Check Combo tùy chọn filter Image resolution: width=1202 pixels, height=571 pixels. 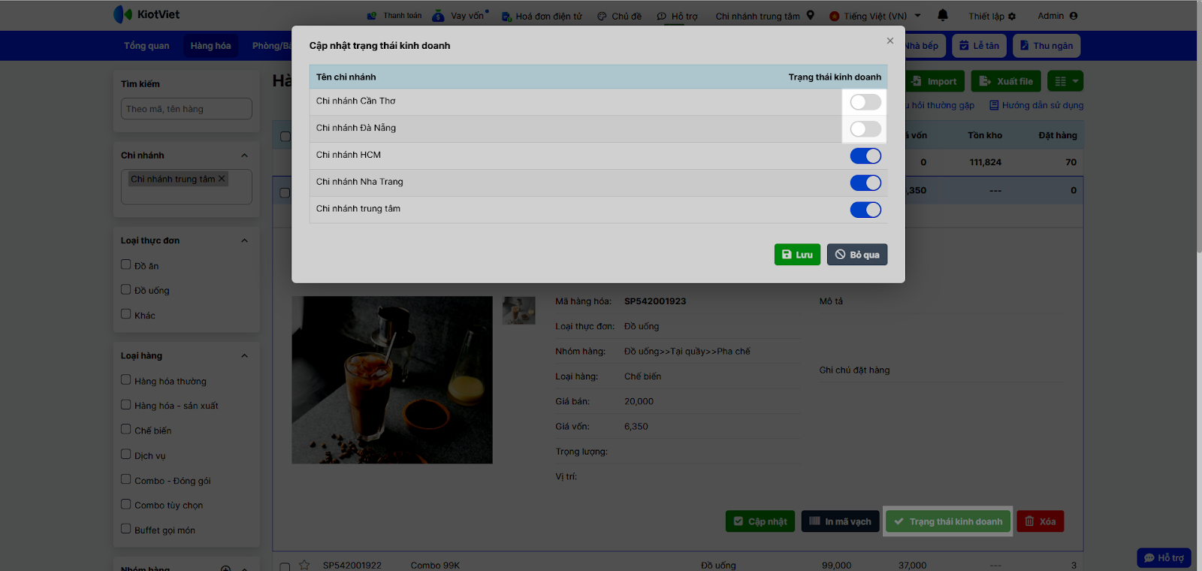[x=126, y=504]
